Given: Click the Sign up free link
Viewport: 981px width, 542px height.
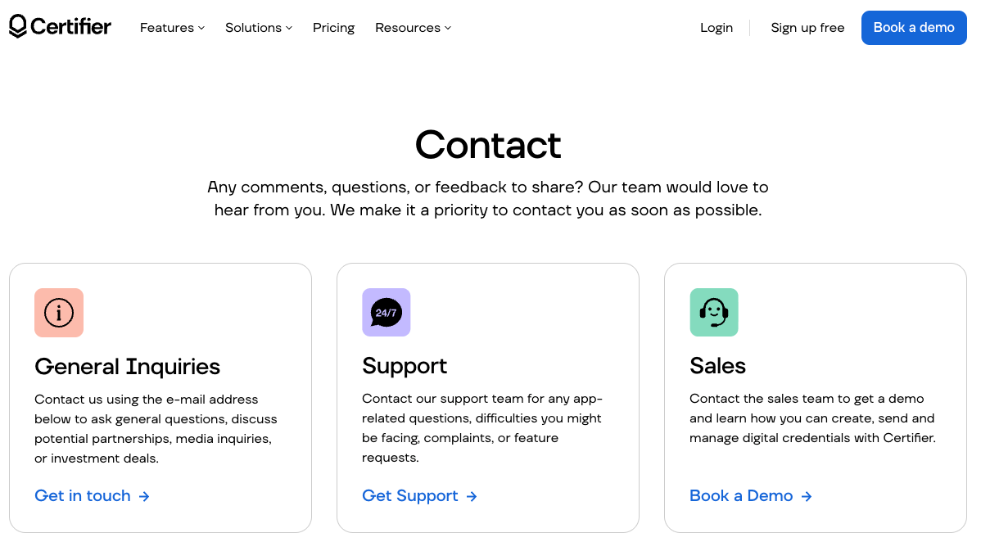Looking at the screenshot, I should pyautogui.click(x=807, y=28).
